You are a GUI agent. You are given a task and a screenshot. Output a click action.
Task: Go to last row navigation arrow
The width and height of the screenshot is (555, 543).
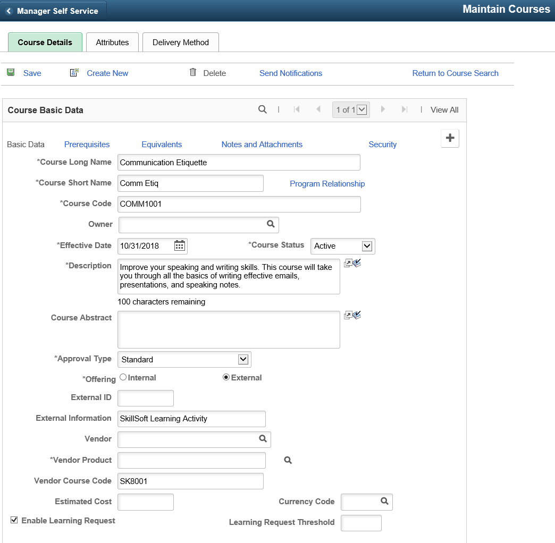(405, 109)
